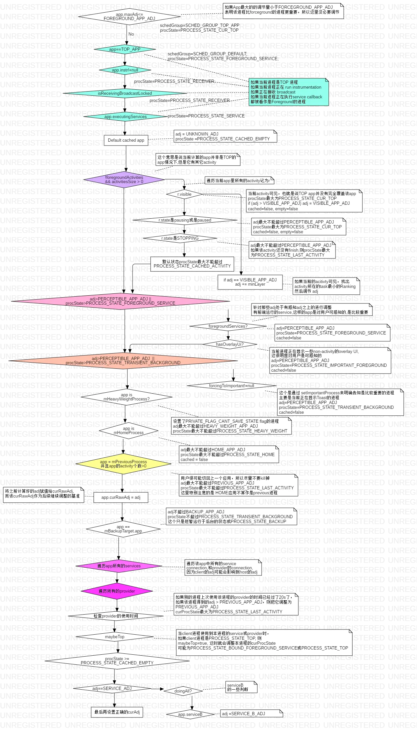Click the orange PROCESS_STATE_TRANSIENT_BACKGROUND condition diamond
This screenshot has height=732, width=417.
click(x=123, y=361)
